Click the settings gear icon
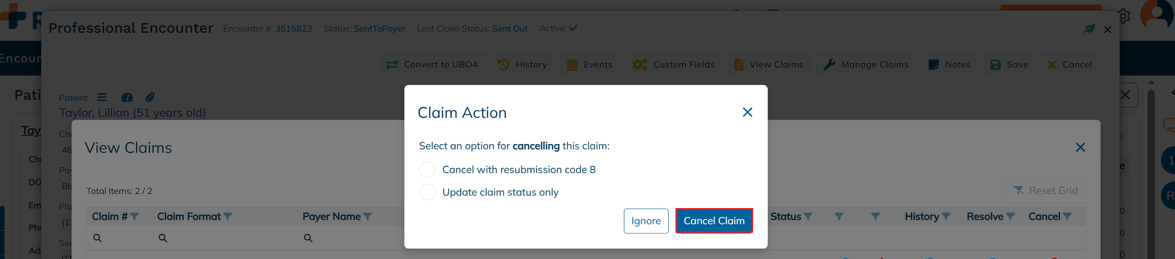 (1124, 16)
